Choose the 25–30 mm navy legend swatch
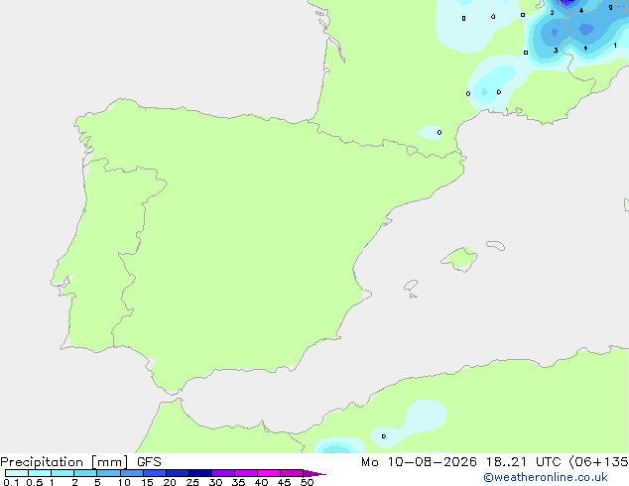 point(200,473)
